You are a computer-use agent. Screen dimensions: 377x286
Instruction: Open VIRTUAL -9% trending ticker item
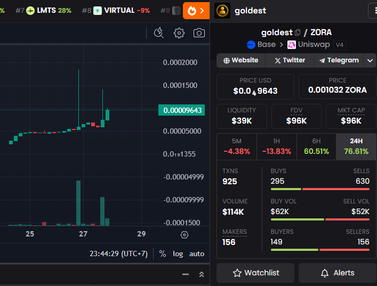(x=116, y=11)
